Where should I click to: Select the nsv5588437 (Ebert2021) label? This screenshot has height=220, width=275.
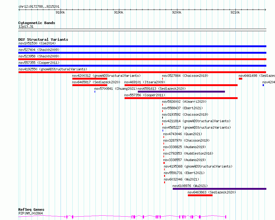click(182, 108)
